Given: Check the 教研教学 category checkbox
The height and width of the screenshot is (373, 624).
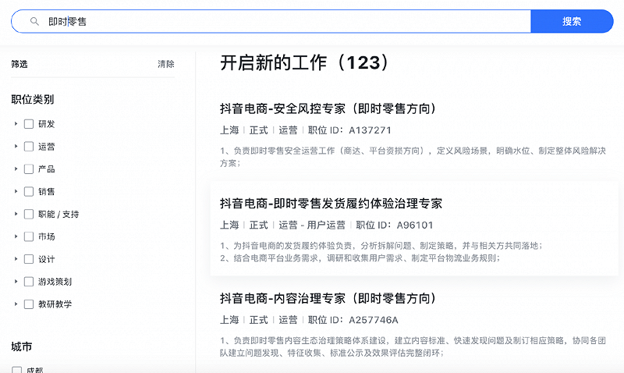Looking at the screenshot, I should coord(29,304).
